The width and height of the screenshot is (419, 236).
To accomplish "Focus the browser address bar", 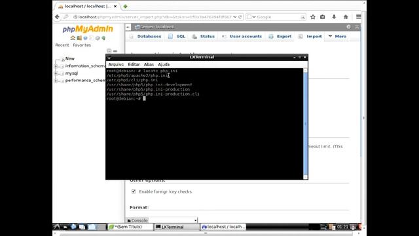I will pyautogui.click(x=155, y=17).
